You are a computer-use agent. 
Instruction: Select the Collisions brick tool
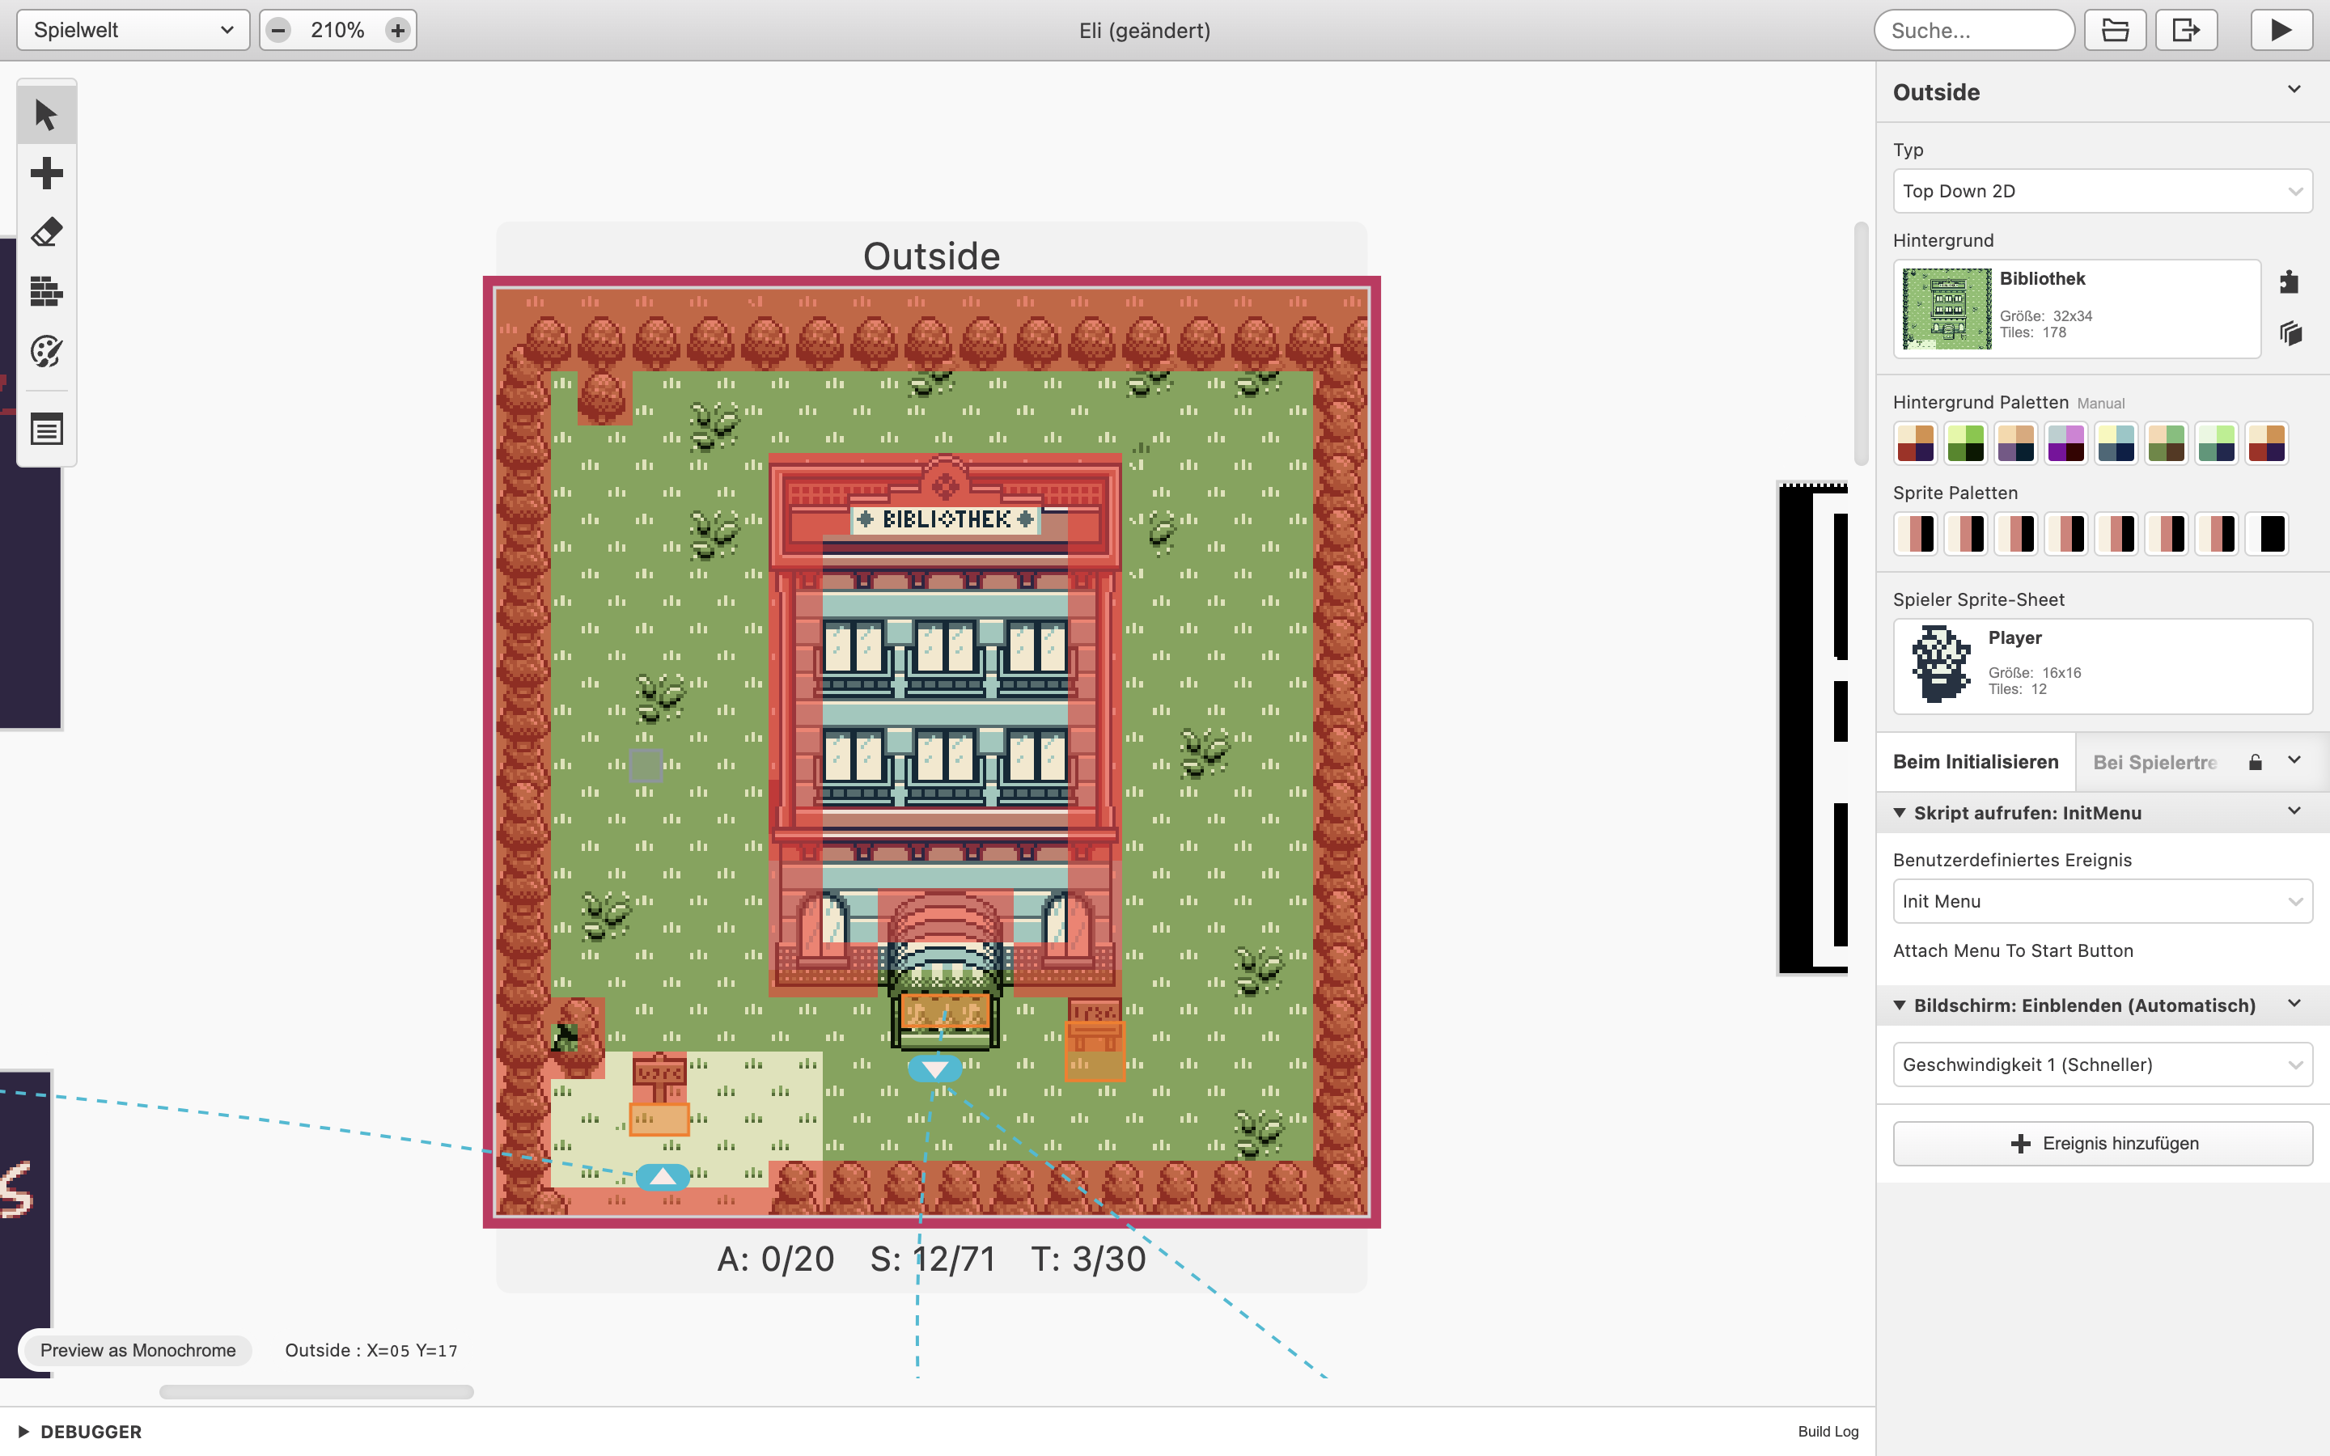46,291
